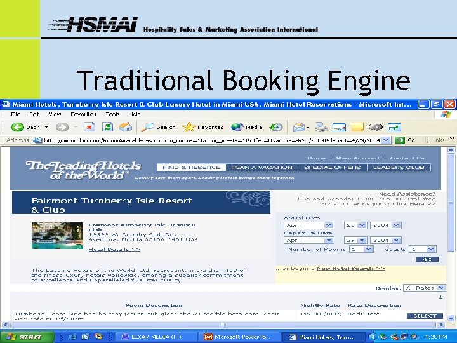The image size is (457, 343).
Task: Follow the Hotel Details link
Action: (114, 250)
